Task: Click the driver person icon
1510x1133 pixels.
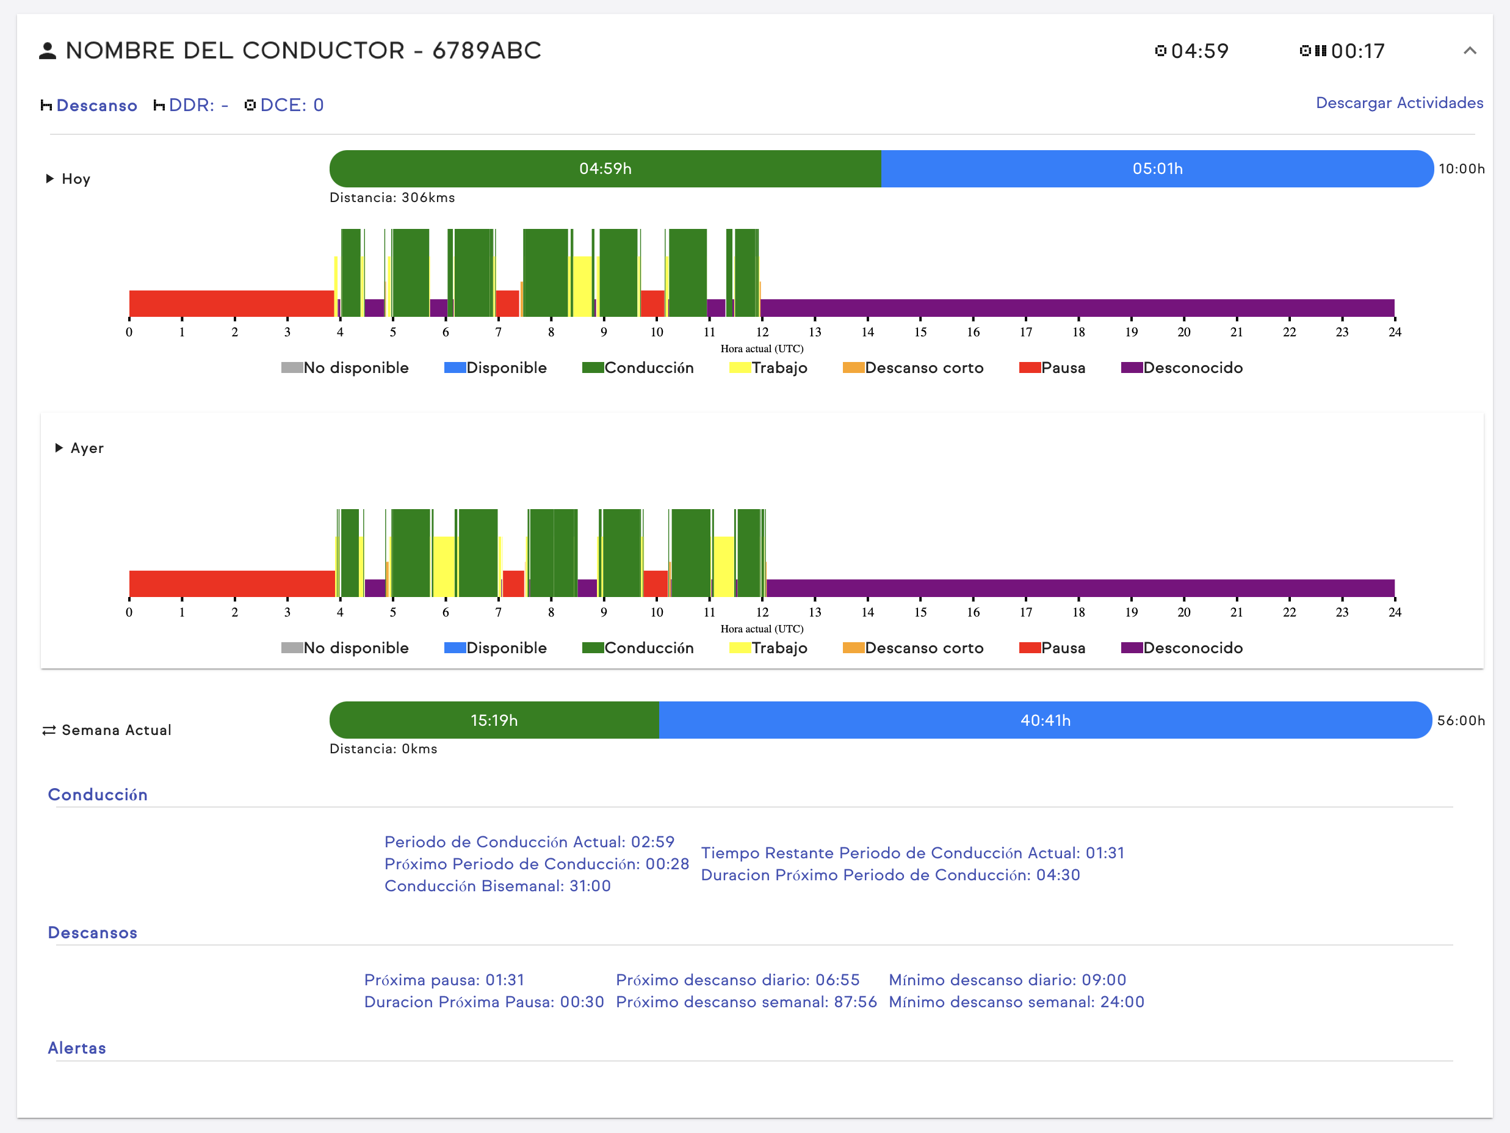Action: (x=47, y=51)
